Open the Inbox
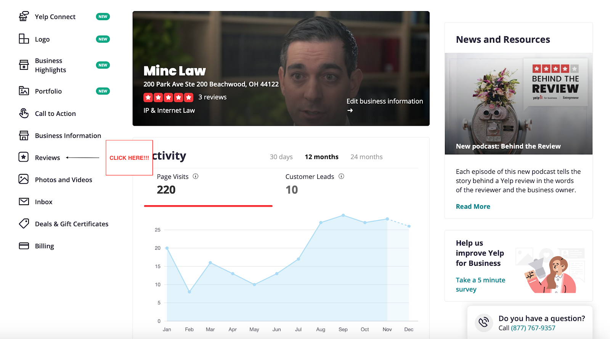The height and width of the screenshot is (339, 610). tap(43, 202)
